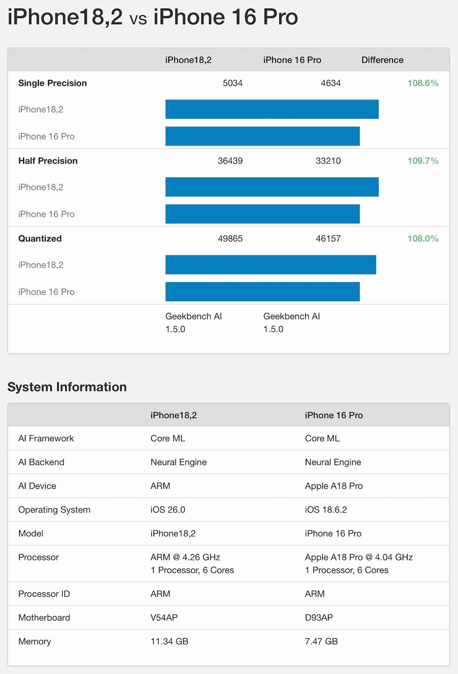
Task: Click the page title iPhone18,2 vs iPhone 16 Pro
Action: [x=153, y=17]
